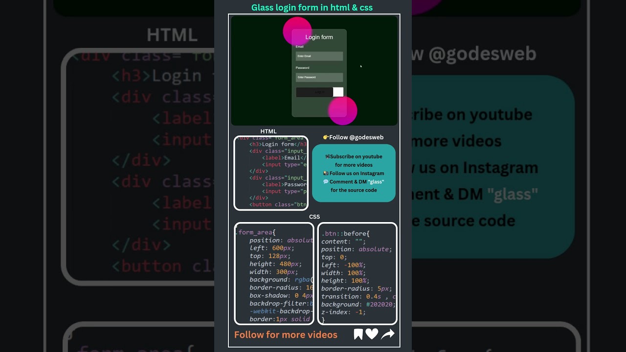Click the pointing hand emoji before Follow
The image size is (626, 352).
[x=326, y=137]
